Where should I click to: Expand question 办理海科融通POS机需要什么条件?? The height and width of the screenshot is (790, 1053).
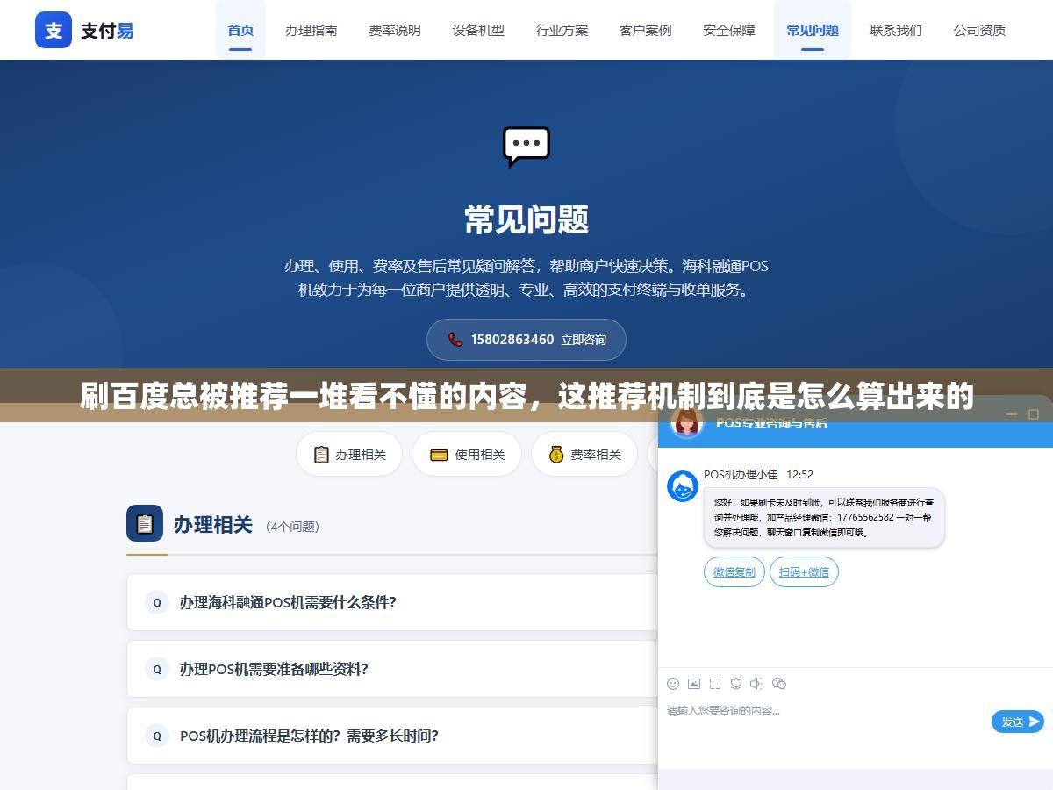coord(392,602)
